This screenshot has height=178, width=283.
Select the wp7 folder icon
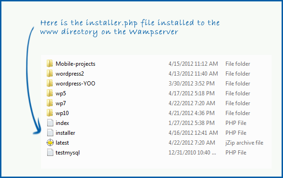click(x=50, y=103)
